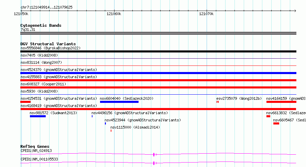The width and height of the screenshot is (306, 167).
Task: Open nsv608327 (Cooper2011) label
Action: 43,84
